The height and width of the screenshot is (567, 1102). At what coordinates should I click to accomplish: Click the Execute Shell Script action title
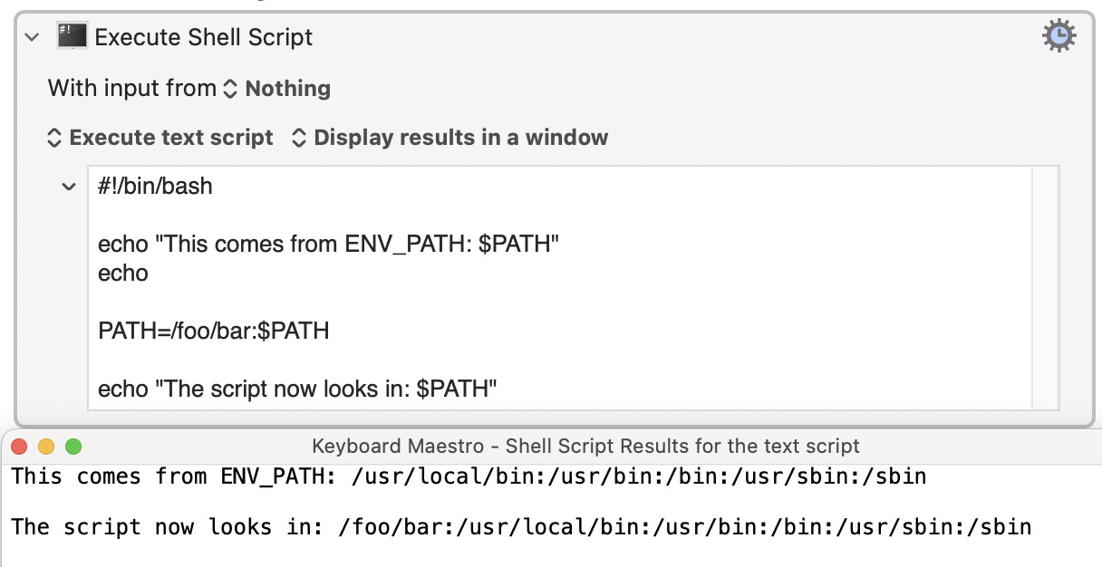tap(204, 37)
